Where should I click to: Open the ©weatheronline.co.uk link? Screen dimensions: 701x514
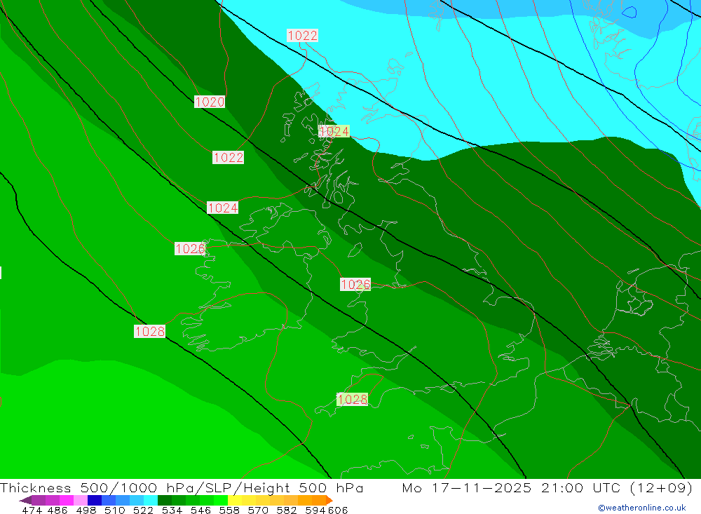(x=642, y=508)
